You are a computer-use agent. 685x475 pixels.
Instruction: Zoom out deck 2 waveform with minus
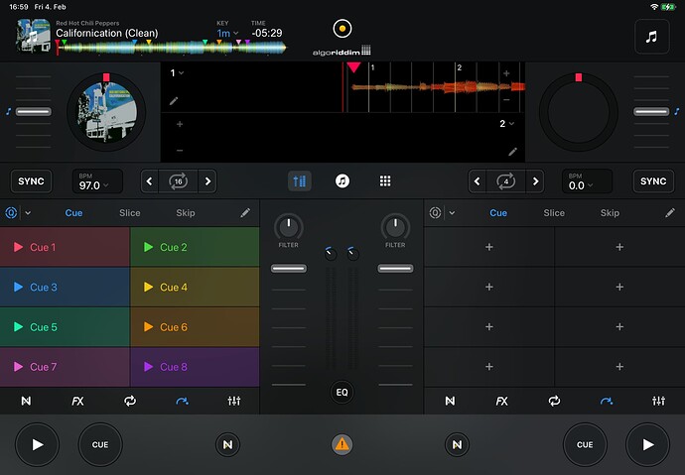pos(180,150)
